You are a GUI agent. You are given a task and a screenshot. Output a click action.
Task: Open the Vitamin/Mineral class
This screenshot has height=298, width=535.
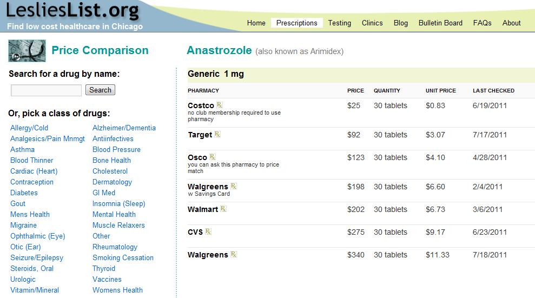[x=35, y=290]
